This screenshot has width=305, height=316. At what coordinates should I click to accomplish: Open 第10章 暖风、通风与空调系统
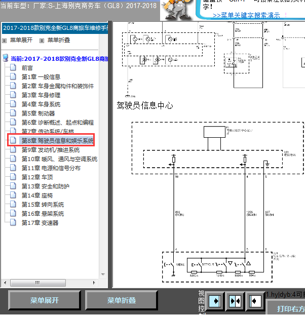click(59, 159)
